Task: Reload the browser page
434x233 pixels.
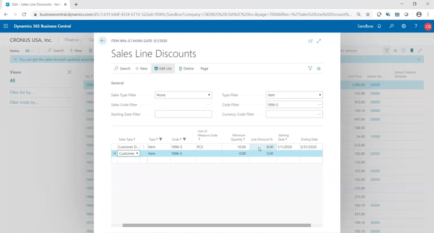Action: 24,14
